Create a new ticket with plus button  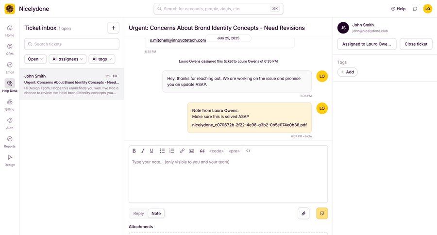pos(114,28)
